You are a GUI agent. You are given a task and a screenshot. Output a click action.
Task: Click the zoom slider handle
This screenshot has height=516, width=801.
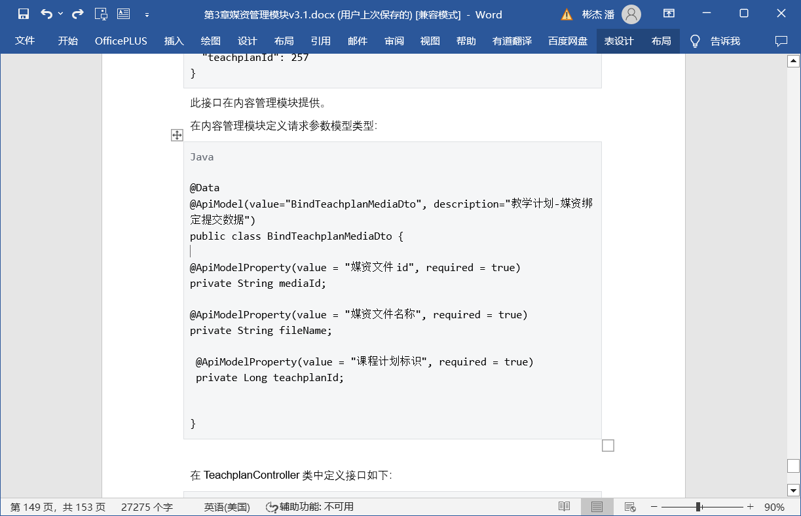699,507
